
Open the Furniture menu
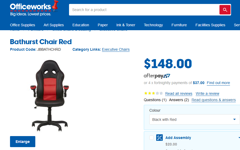[179, 25]
